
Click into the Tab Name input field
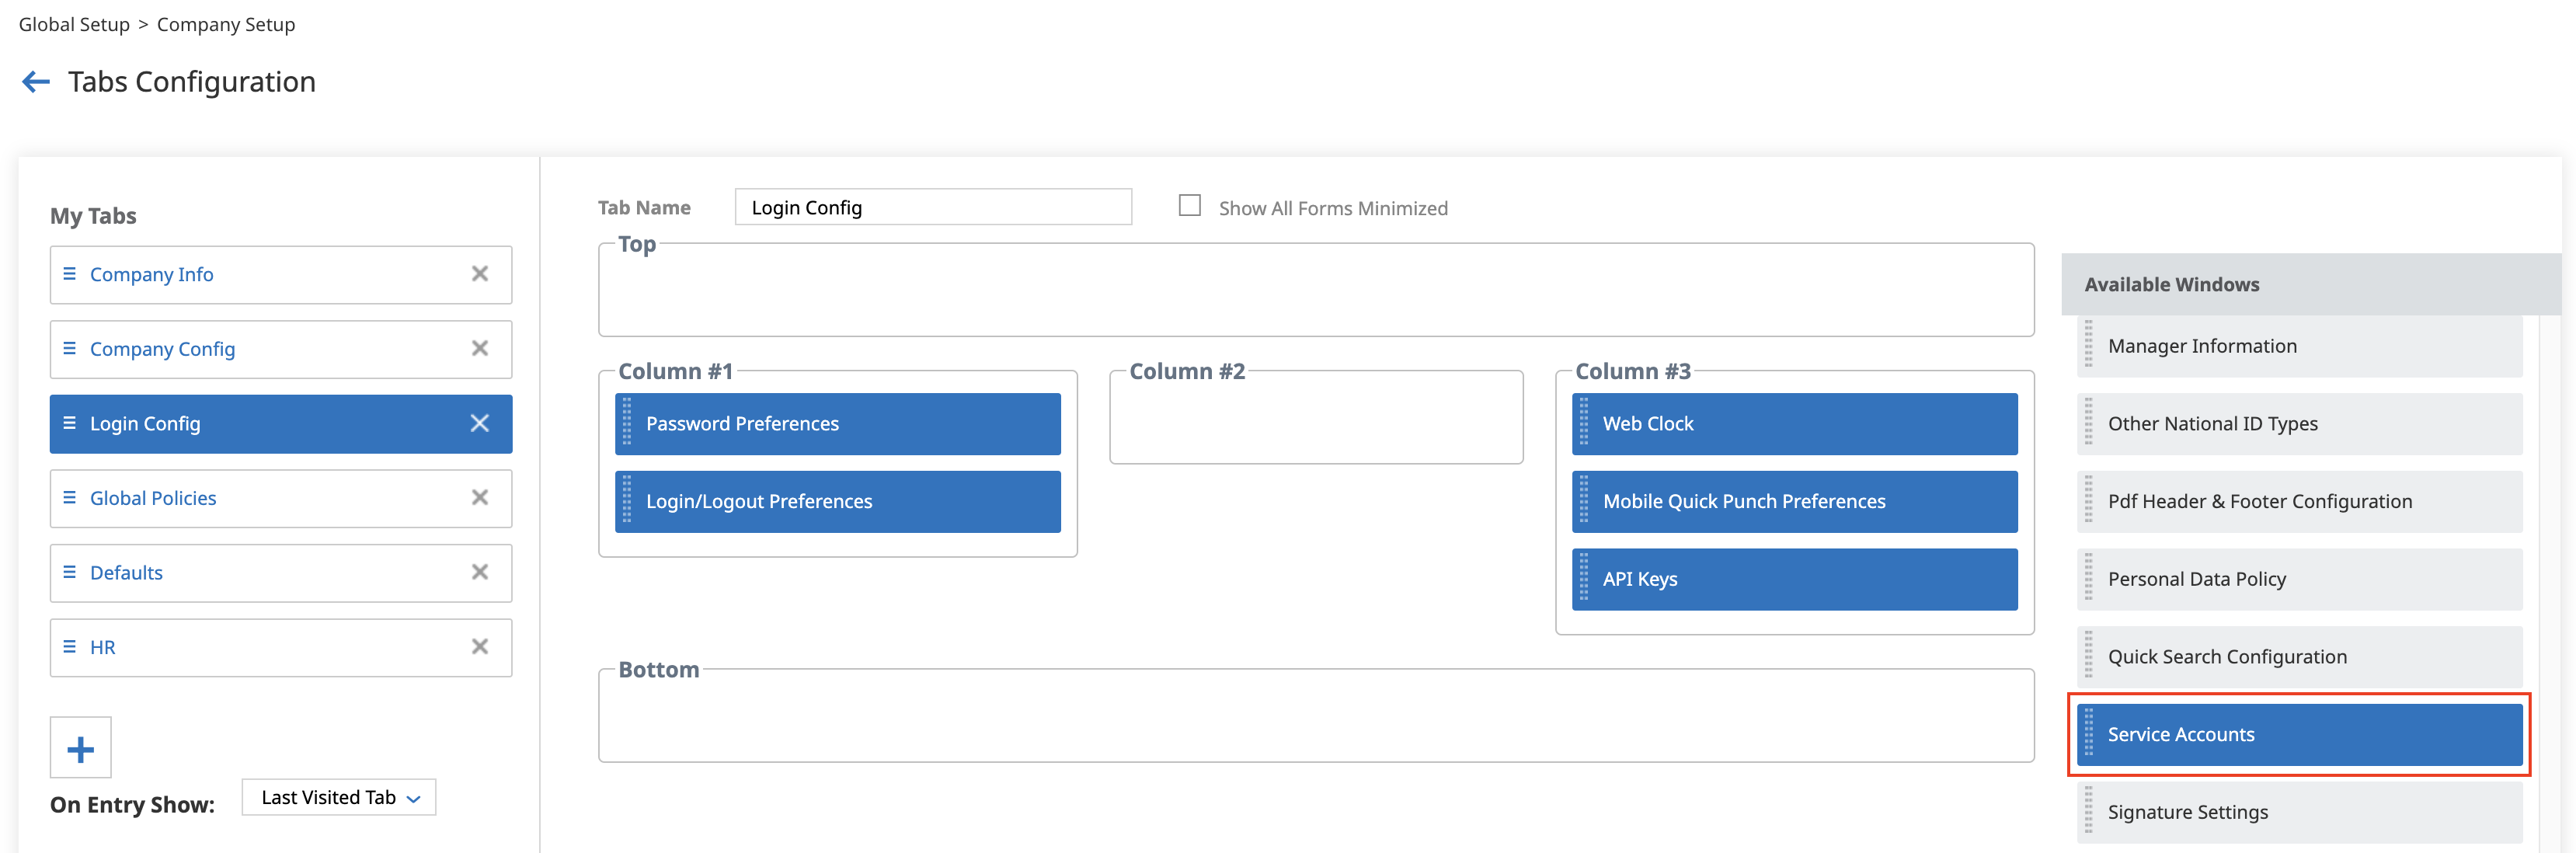[932, 207]
